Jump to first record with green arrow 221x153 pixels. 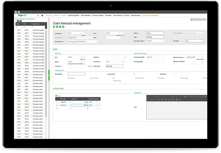coord(54,27)
